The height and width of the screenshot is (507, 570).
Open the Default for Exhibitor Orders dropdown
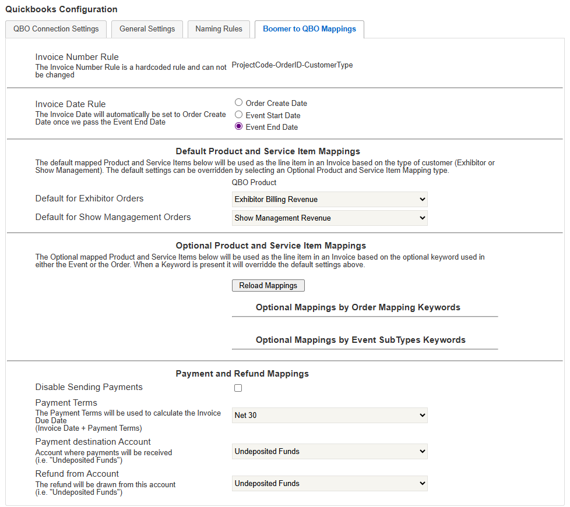[x=329, y=200]
